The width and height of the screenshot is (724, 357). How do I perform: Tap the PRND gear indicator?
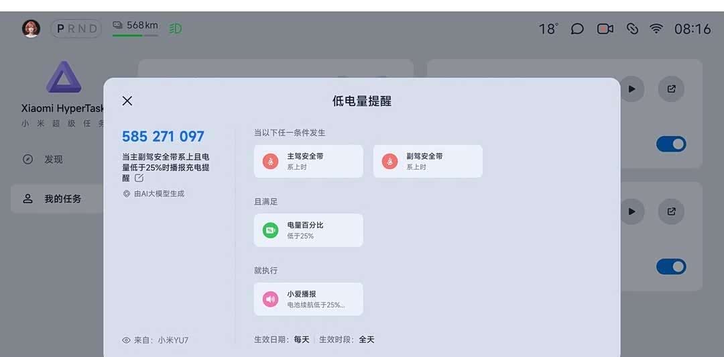point(77,29)
